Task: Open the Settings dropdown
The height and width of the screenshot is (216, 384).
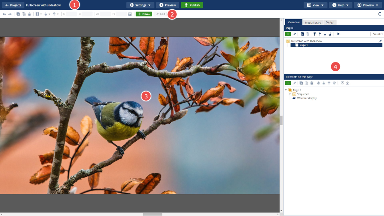Action: tap(140, 5)
